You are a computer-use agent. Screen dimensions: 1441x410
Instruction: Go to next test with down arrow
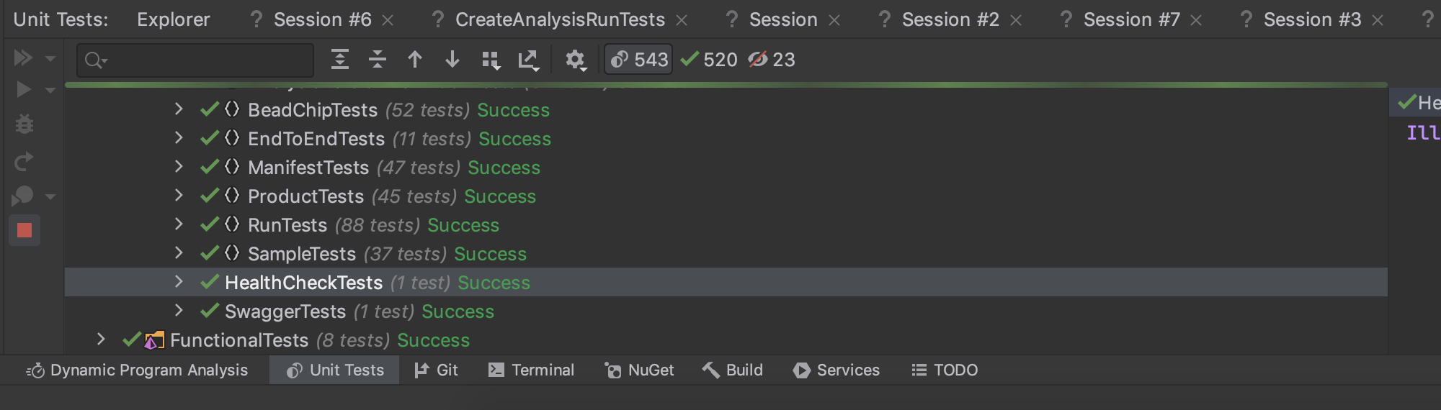[452, 60]
